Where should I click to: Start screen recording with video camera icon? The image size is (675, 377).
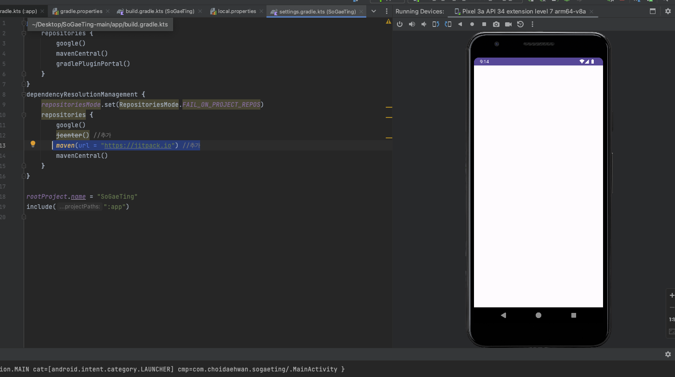508,24
